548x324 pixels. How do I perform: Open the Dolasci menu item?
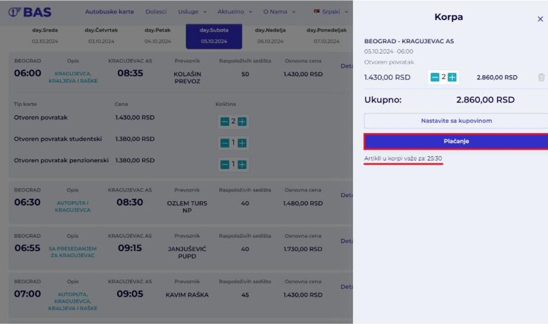pos(156,12)
